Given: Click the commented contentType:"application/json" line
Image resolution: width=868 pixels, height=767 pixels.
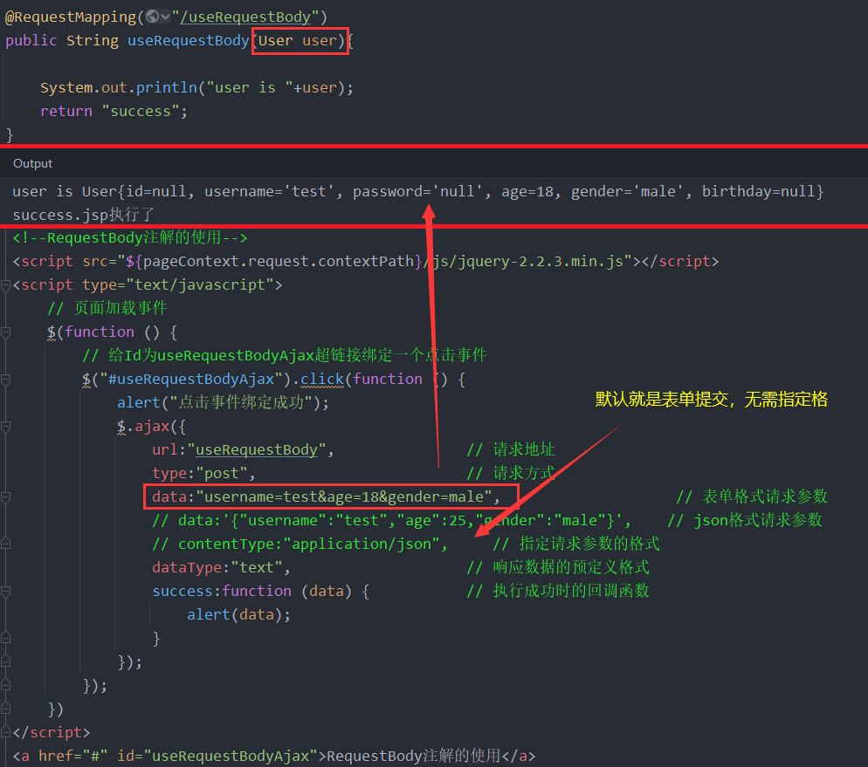Looking at the screenshot, I should [300, 544].
